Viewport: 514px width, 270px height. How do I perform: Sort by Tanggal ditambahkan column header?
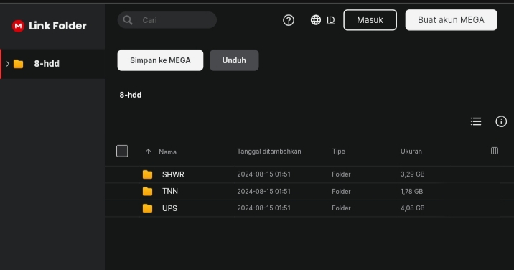coord(269,152)
